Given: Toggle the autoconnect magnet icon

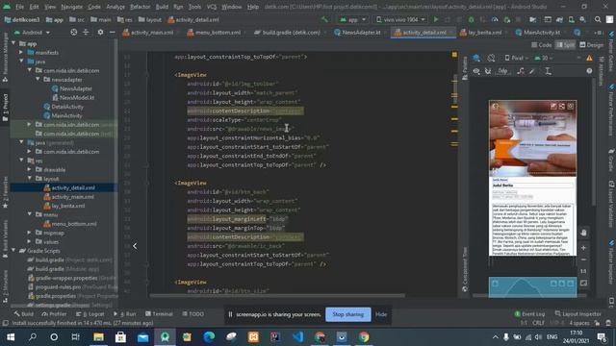Looking at the screenshot, I should click(488, 71).
